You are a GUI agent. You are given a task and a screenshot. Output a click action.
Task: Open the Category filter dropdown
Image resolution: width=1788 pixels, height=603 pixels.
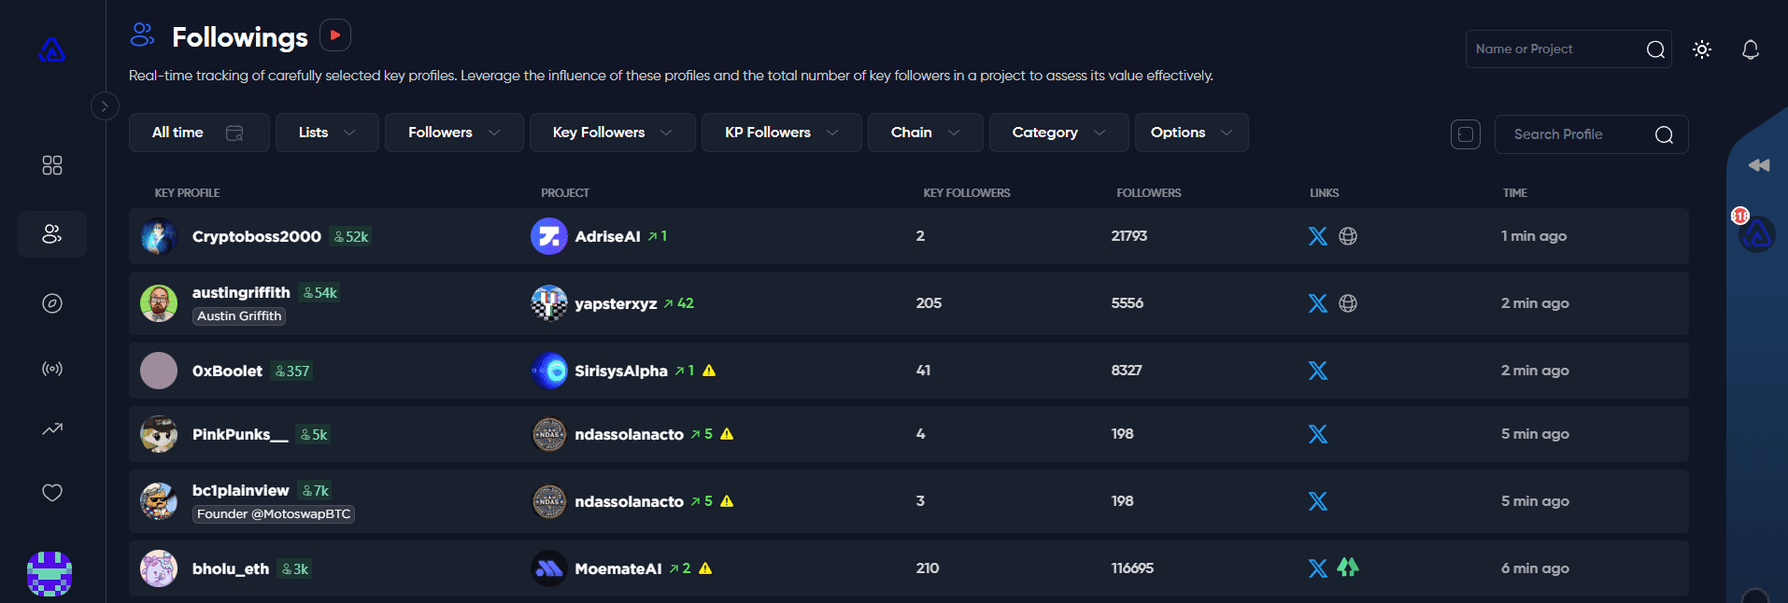[1057, 133]
